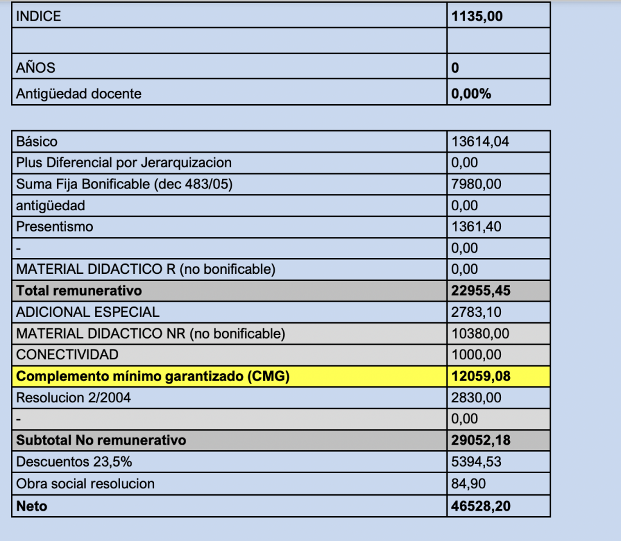Click the Neto total 46528,20

481,506
